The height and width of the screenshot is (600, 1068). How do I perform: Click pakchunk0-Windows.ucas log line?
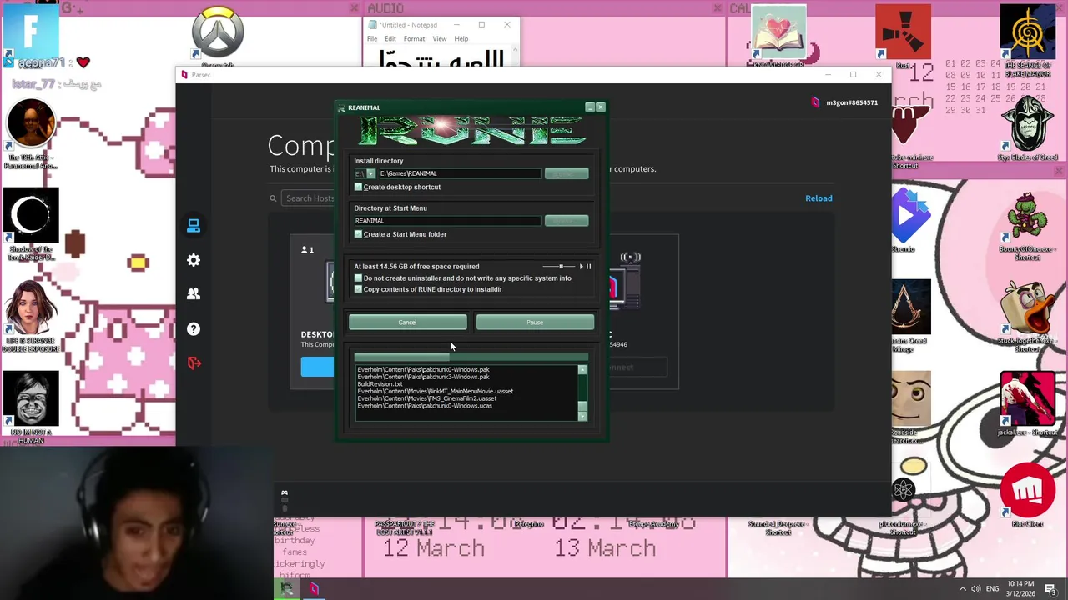(425, 406)
